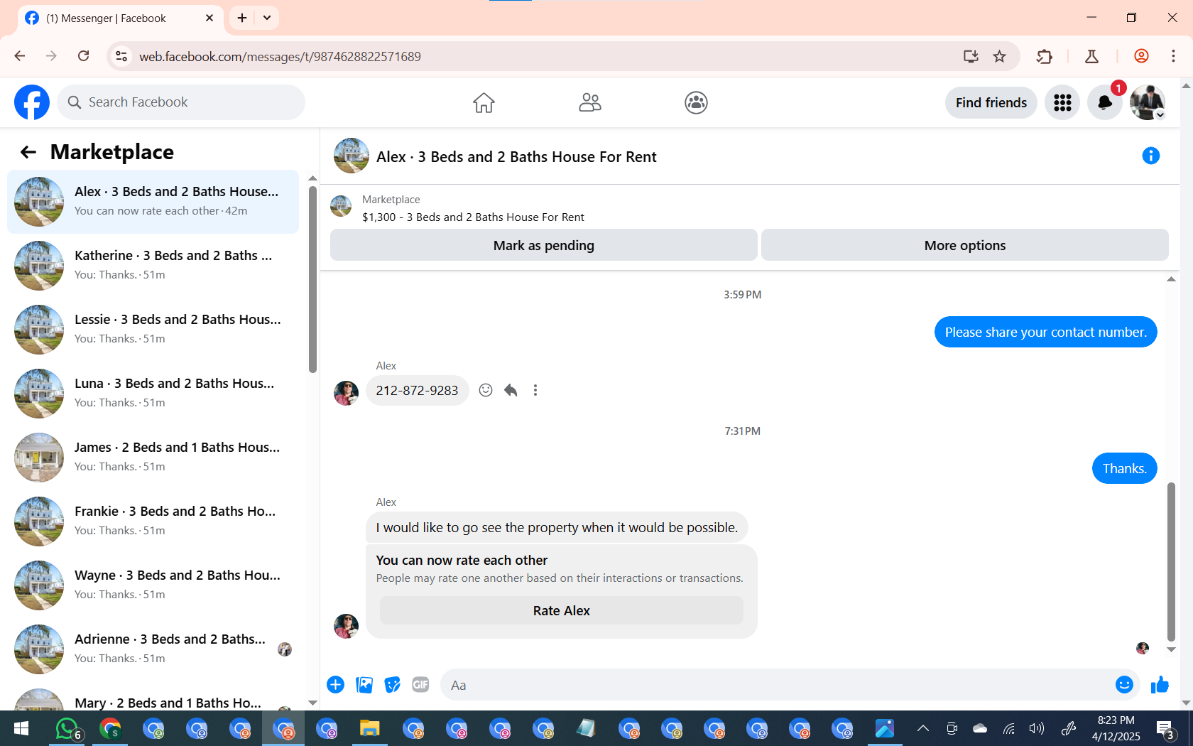Open the emoji picker in message box
The width and height of the screenshot is (1193, 746).
click(x=1124, y=685)
